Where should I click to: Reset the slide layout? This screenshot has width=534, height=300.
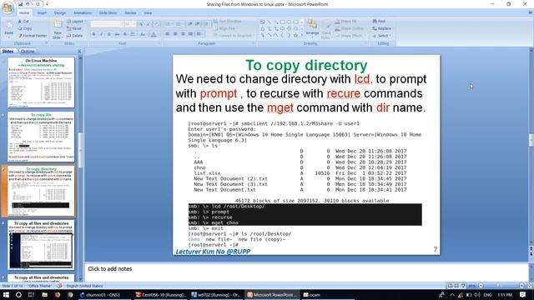(74, 28)
